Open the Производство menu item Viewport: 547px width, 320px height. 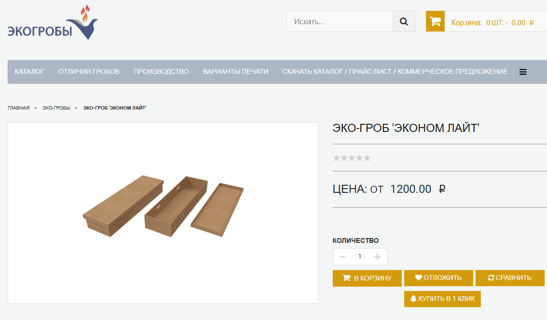tap(161, 72)
